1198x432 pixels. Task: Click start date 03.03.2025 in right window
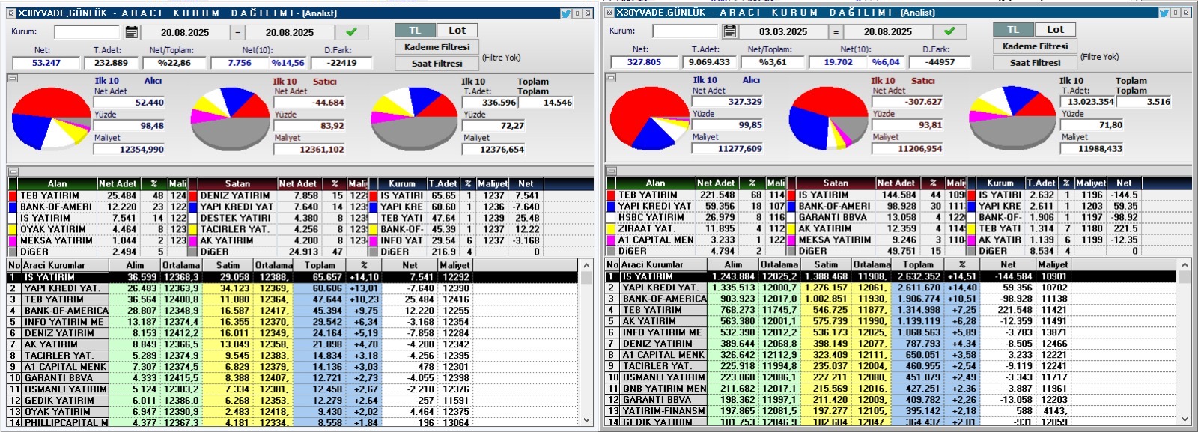(x=784, y=31)
